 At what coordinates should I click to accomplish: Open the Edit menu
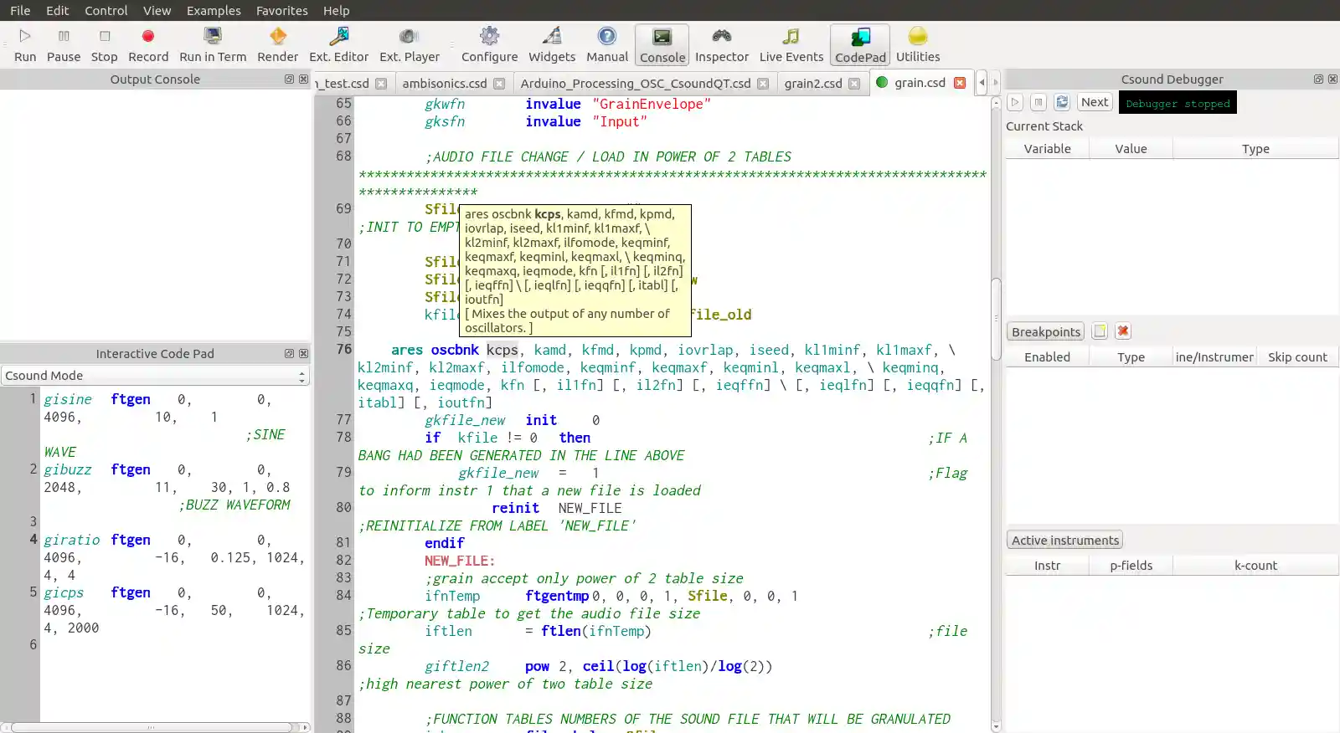point(58,10)
